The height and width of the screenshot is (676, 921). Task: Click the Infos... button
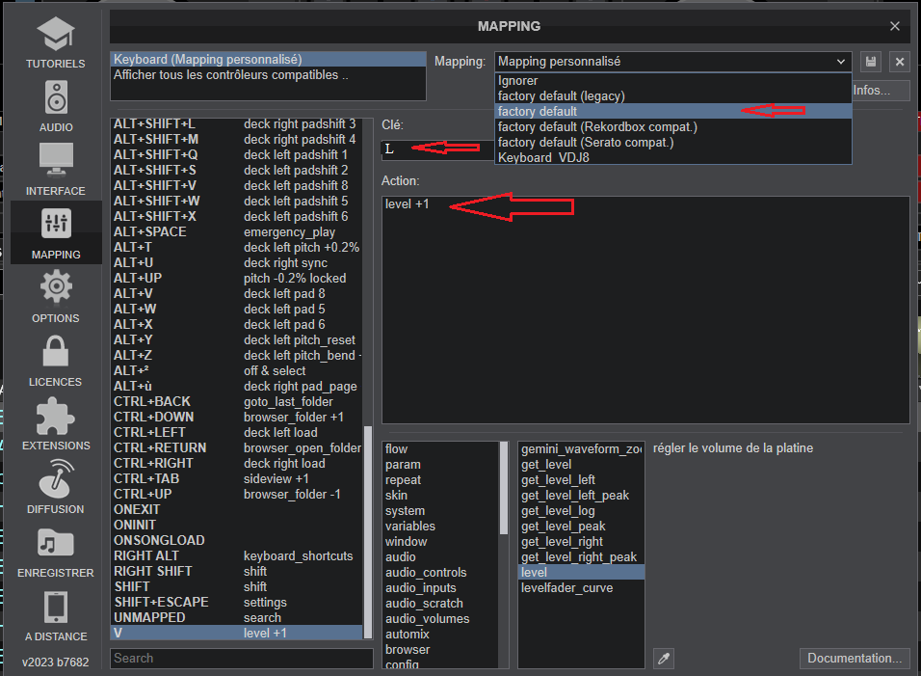881,91
